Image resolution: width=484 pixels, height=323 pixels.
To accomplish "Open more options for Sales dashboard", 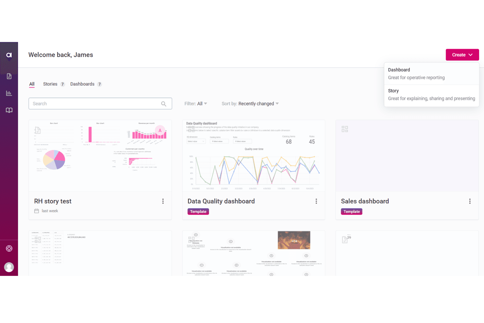I will click(470, 201).
